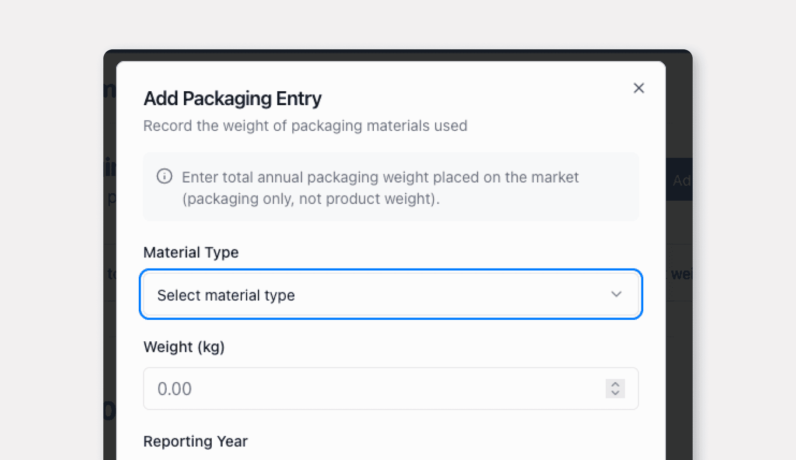Focus the Weight (kg) input field
796x460 pixels.
click(372, 389)
